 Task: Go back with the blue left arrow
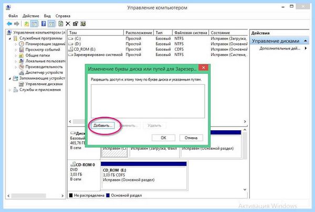coord(9,24)
